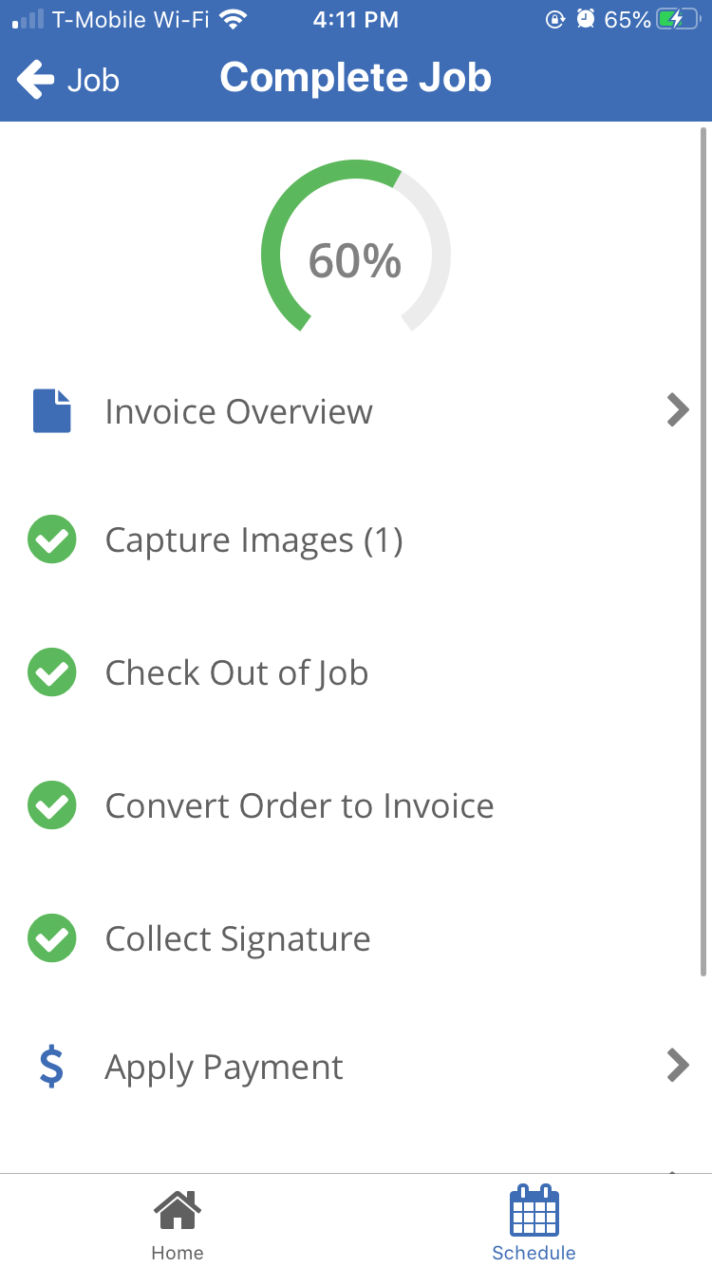Viewport: 712px width, 1267px height.
Task: Toggle the Collect Signature green checkmark
Action: (x=52, y=938)
